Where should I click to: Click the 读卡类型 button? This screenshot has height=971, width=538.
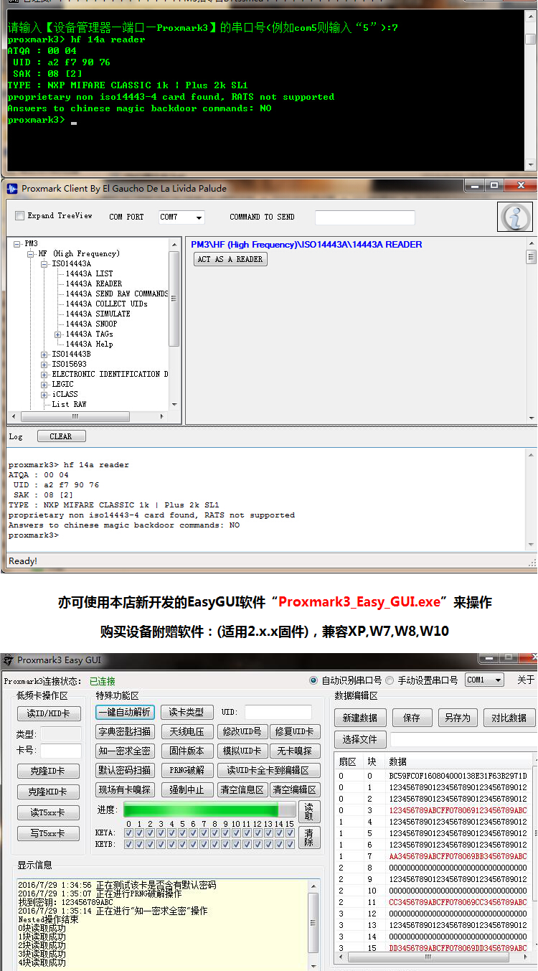point(187,712)
